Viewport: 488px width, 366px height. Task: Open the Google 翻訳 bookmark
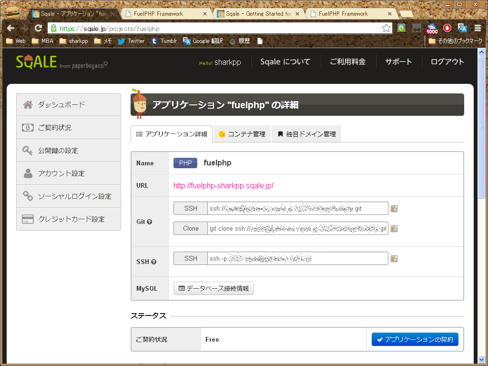click(203, 41)
